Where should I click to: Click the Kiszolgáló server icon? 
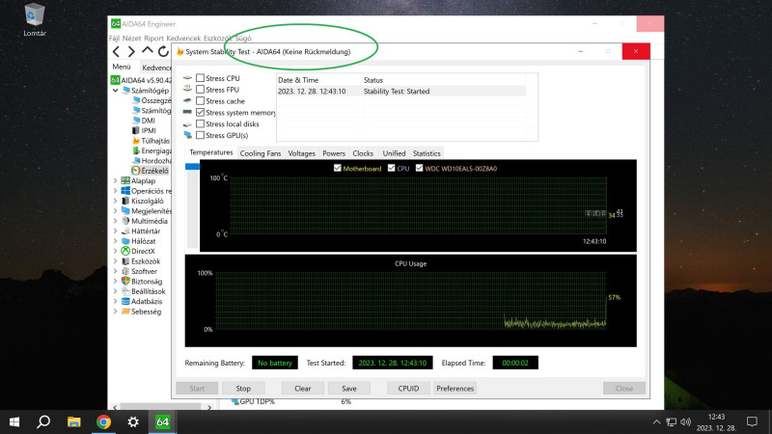coord(125,201)
